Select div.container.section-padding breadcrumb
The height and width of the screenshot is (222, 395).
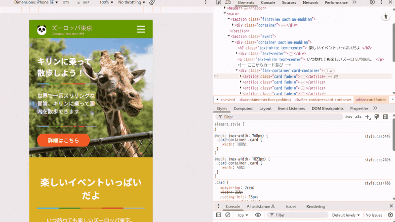(265, 100)
